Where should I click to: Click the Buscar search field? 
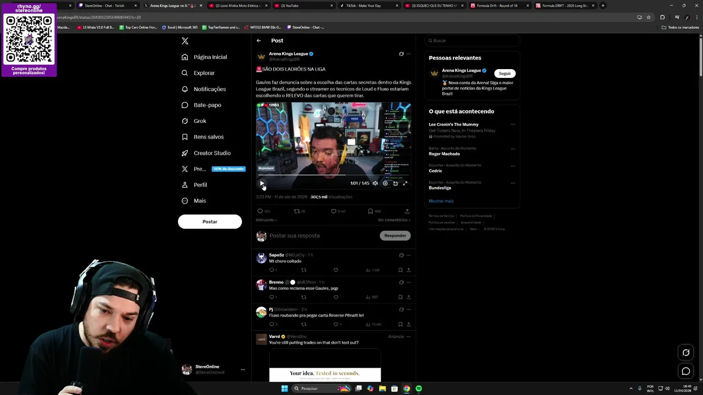[x=472, y=41]
